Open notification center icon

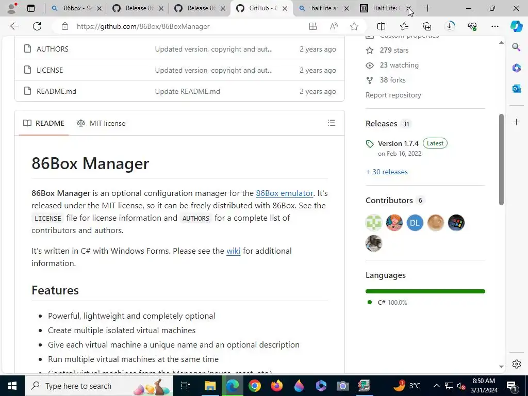(x=511, y=386)
